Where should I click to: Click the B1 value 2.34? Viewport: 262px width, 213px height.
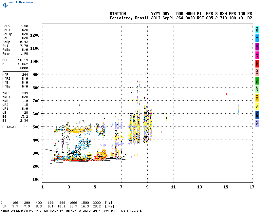(24, 121)
